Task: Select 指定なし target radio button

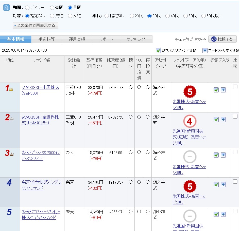Action: [27, 16]
